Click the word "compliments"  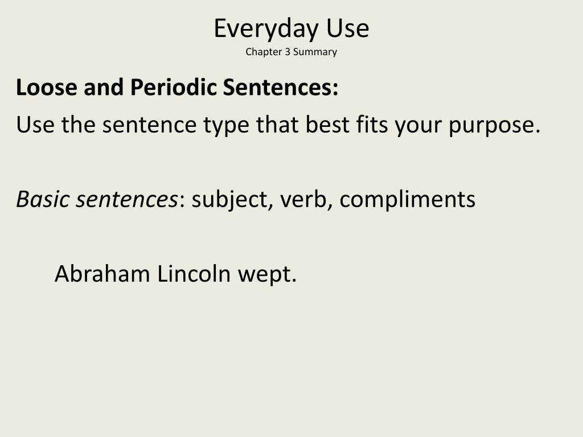tap(407, 200)
